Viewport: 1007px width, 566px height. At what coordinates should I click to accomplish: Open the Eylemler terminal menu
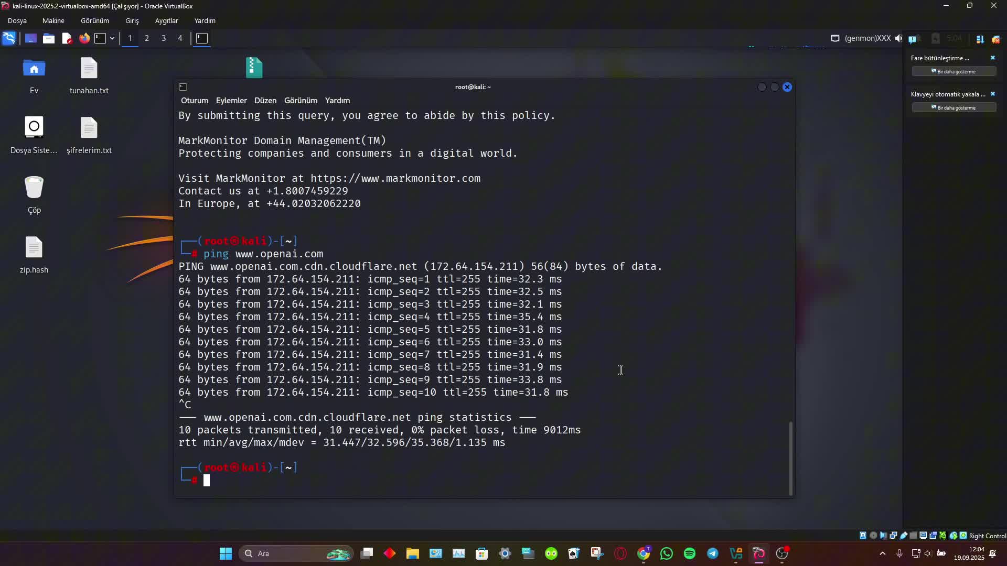point(231,101)
